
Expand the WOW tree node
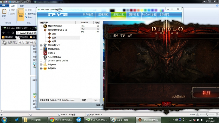[x=41, y=26]
